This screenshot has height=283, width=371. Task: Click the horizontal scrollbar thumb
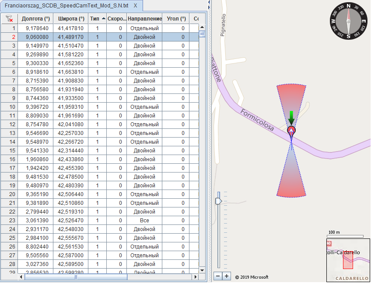point(76,277)
